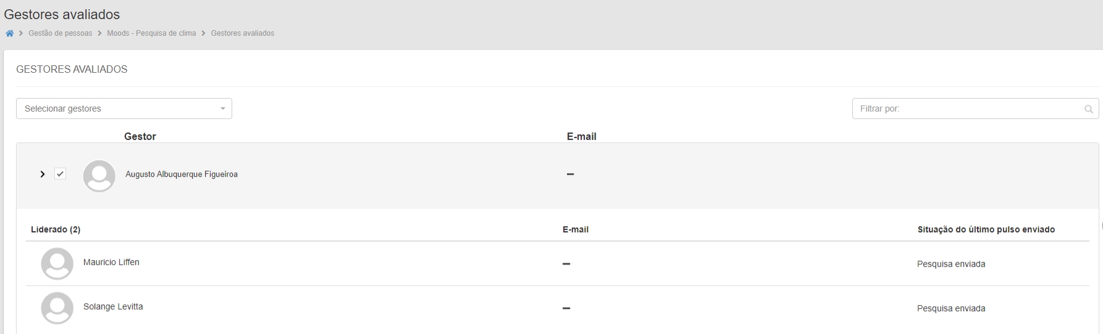
Task: Click Mauricio Liffen's avatar icon
Action: [57, 264]
